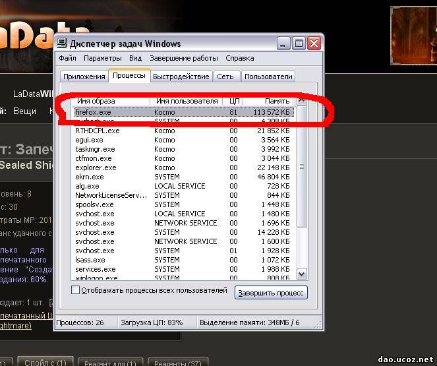Open the Параметры menu
Screen dimensions: 437x366
pyautogui.click(x=102, y=58)
